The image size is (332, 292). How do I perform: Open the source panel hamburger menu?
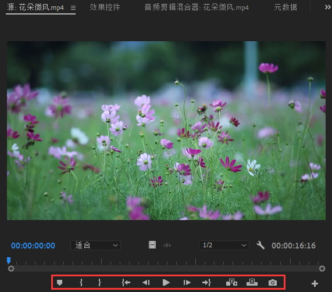(73, 8)
